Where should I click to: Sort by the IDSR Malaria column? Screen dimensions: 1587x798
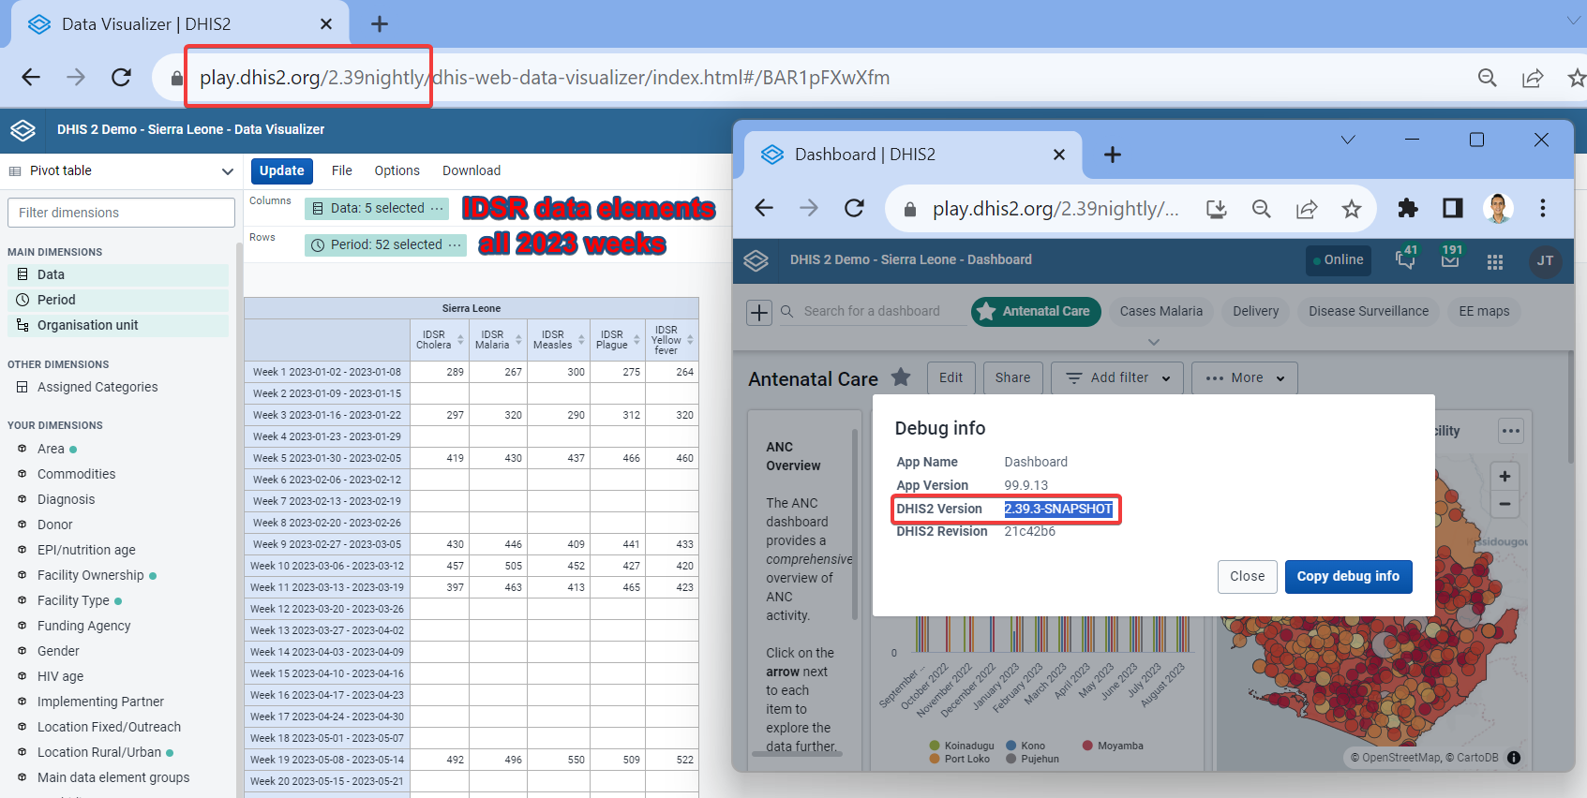518,340
